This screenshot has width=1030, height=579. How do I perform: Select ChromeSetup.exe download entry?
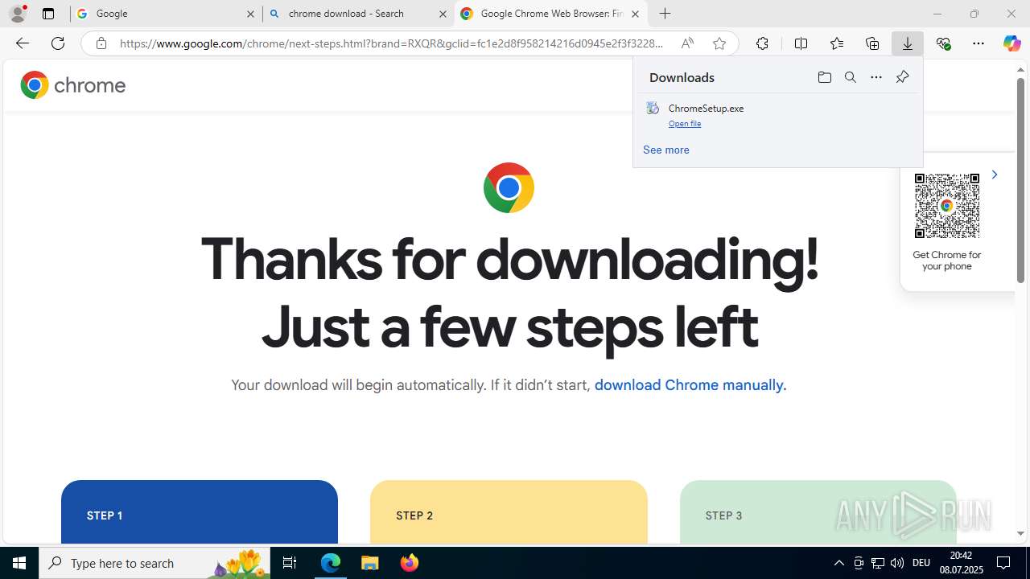click(778, 115)
